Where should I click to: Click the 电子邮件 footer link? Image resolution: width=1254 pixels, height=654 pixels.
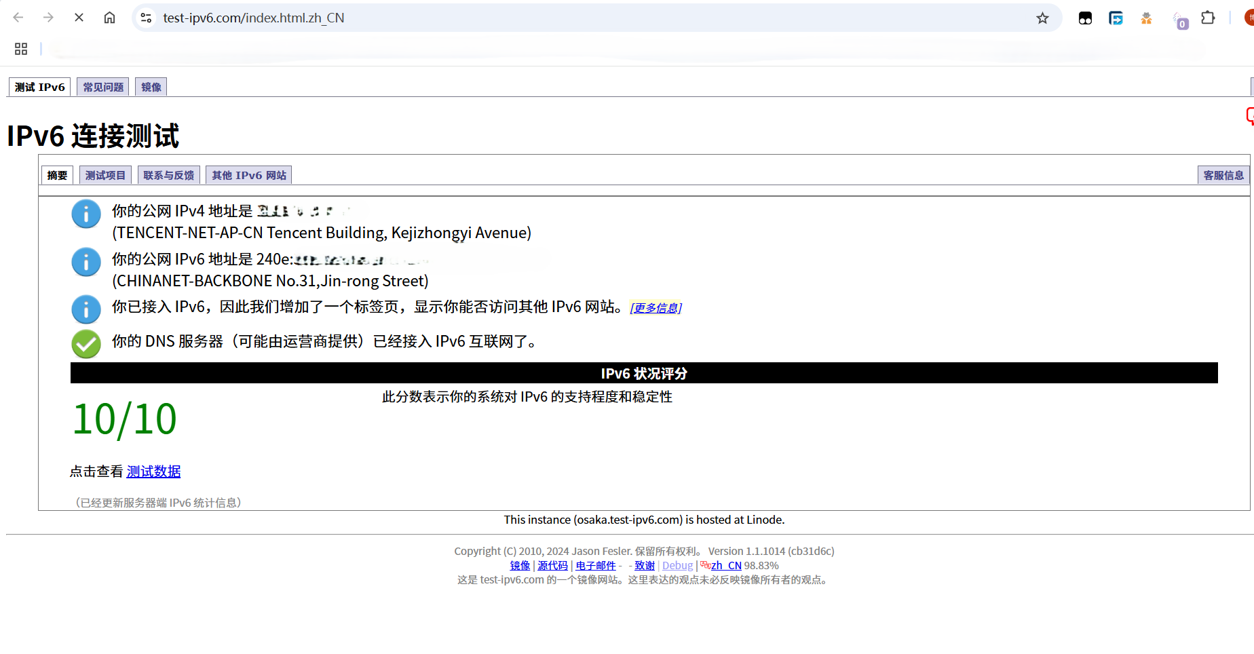tap(596, 565)
